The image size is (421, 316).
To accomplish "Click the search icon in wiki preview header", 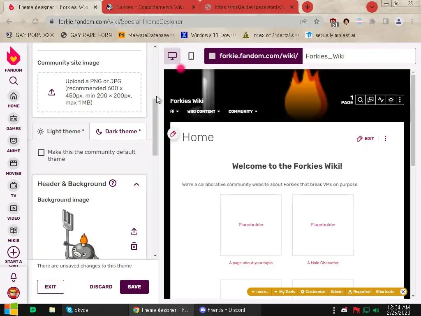I will 360,100.
